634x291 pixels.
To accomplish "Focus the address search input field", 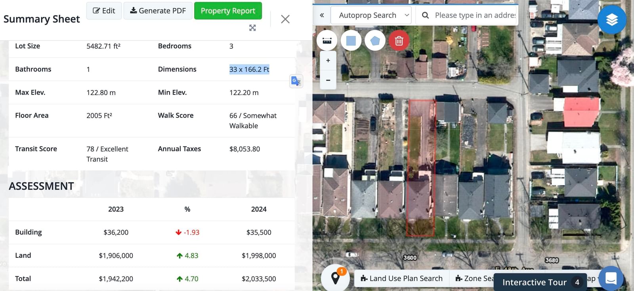I will (x=475, y=15).
